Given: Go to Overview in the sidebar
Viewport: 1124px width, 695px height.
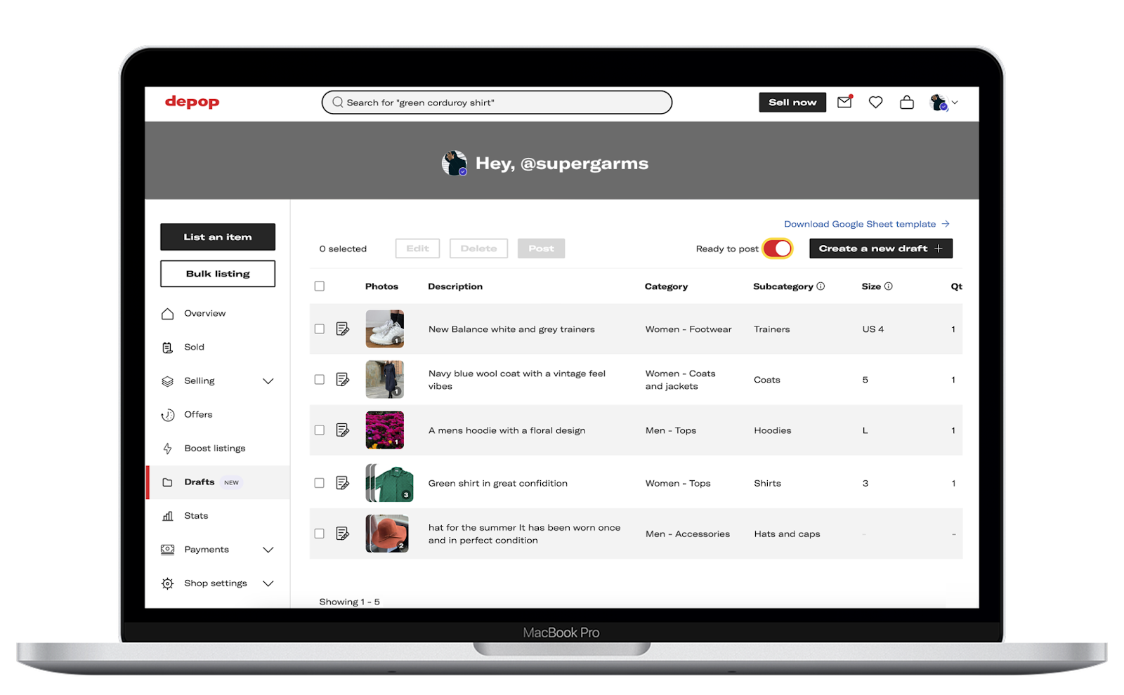Looking at the screenshot, I should coord(204,314).
